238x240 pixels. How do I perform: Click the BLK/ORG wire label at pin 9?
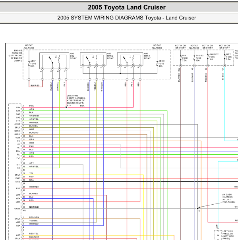tap(34, 132)
